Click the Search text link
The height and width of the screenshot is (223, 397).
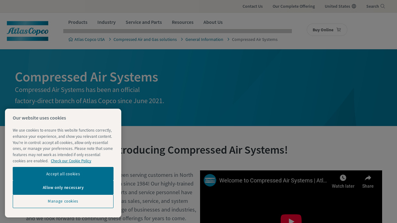(373, 6)
